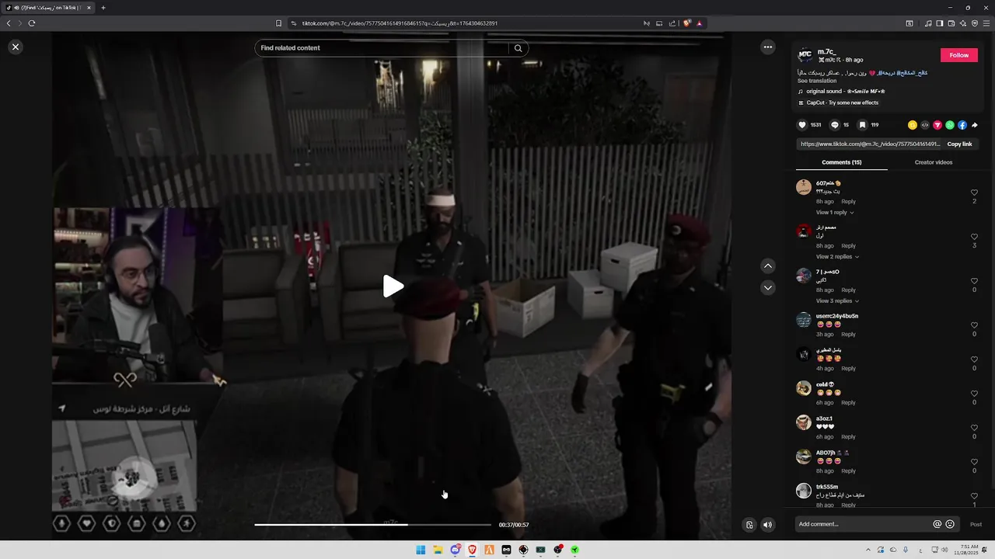The height and width of the screenshot is (559, 995).
Task: Bookmark the video to favorites
Action: (x=862, y=125)
